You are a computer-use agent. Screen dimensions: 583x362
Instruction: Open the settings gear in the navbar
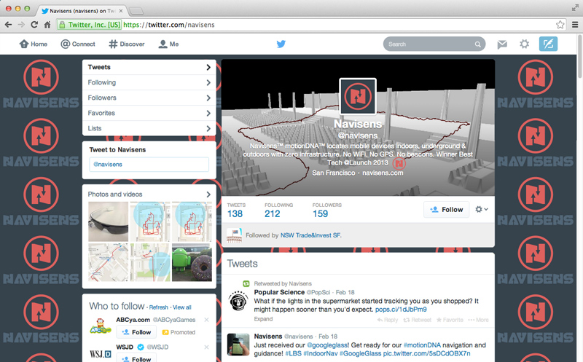(x=524, y=44)
